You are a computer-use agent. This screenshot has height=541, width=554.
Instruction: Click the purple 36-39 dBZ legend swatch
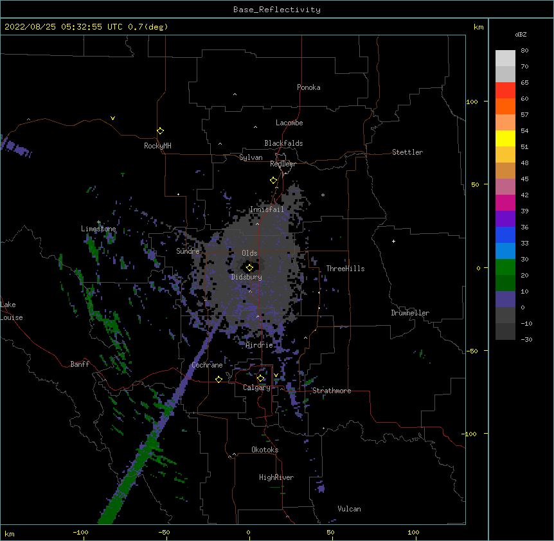(505, 219)
